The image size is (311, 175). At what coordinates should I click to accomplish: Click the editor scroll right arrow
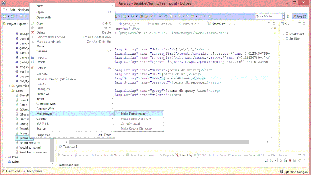[267, 142]
